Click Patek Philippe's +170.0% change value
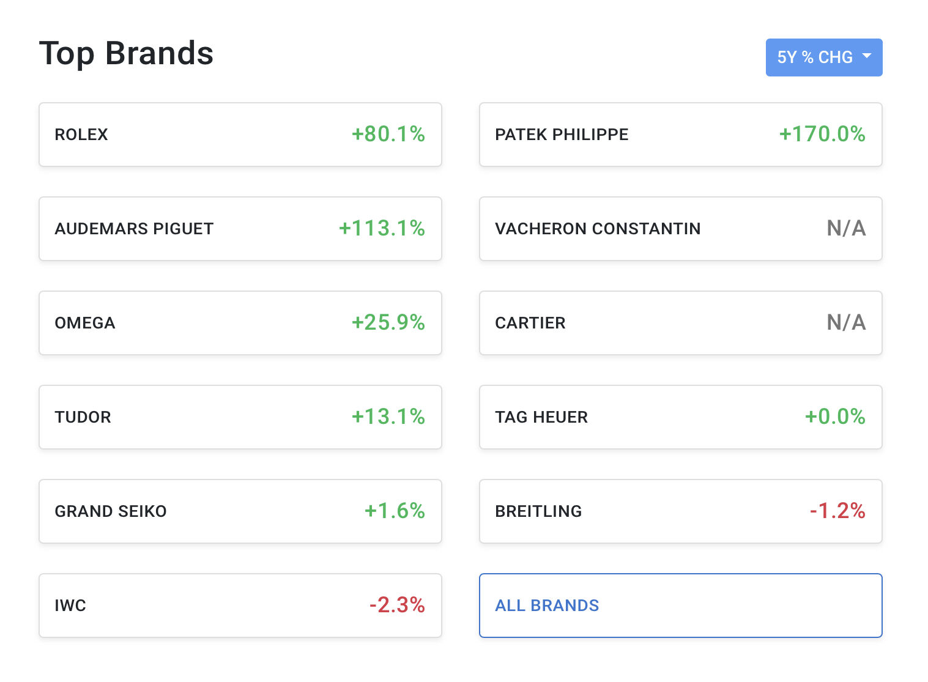 (x=822, y=134)
